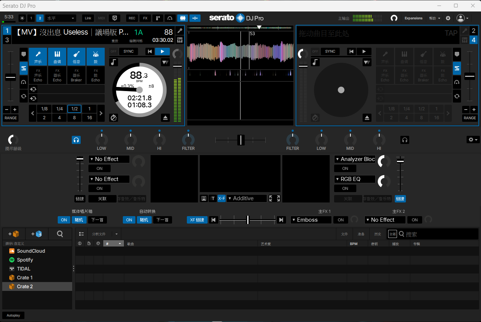Open the Expansions menu
Screen dimensions: 481x322
[x=413, y=18]
